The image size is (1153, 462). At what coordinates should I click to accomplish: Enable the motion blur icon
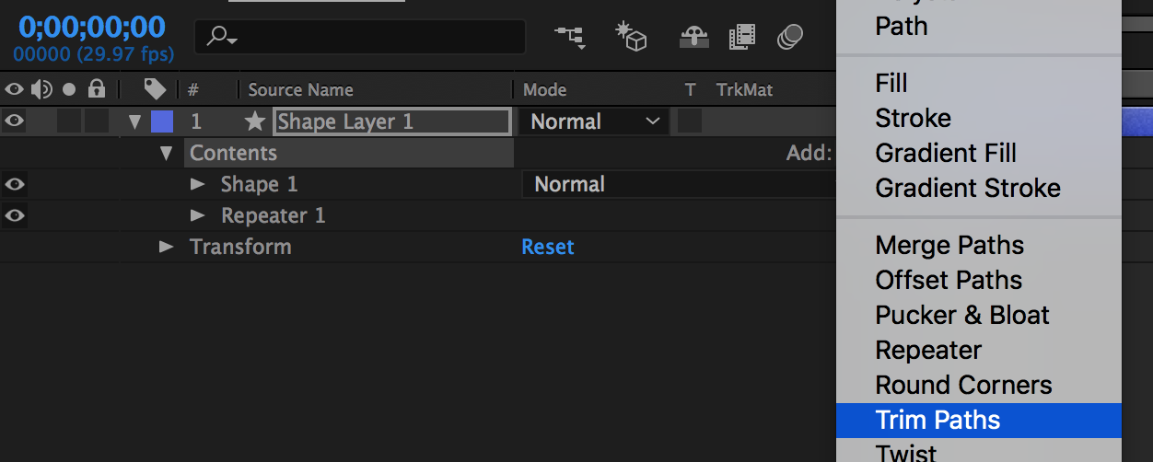(x=790, y=37)
